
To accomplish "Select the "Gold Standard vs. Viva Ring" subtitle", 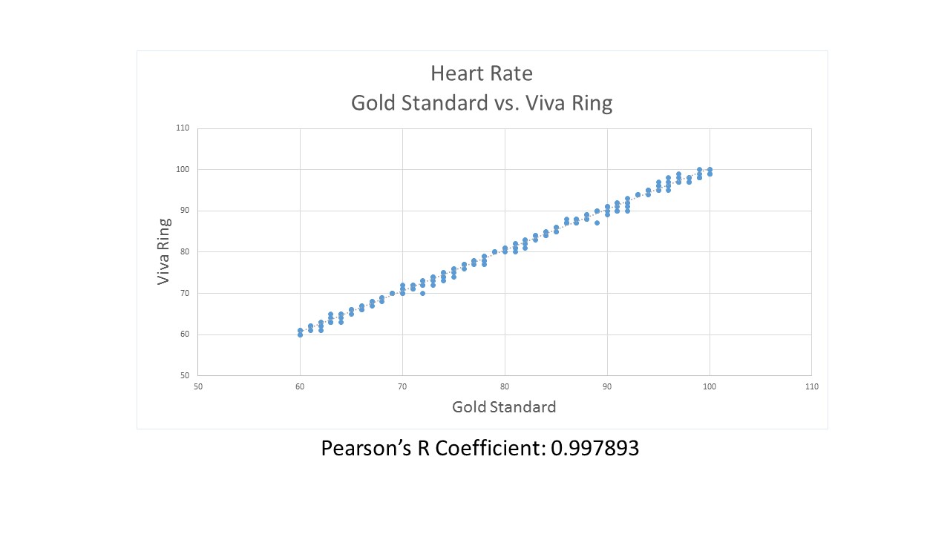I will [x=481, y=102].
